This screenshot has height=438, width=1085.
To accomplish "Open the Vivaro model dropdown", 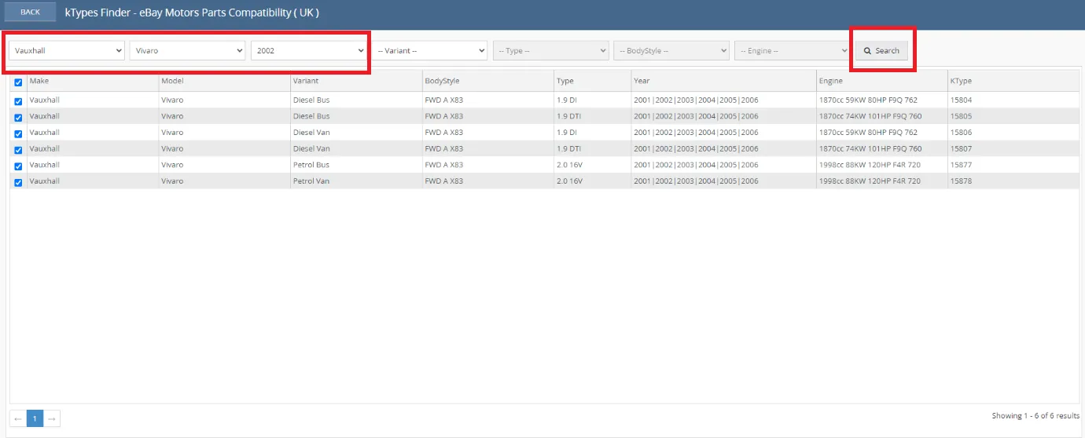I will coord(188,50).
